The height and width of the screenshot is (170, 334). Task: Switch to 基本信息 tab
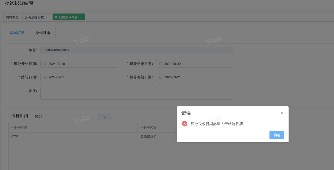tap(17, 33)
